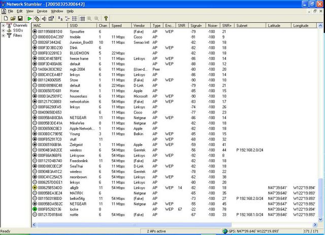
Task: Expand the Filters tree node
Action: click(x=4, y=36)
